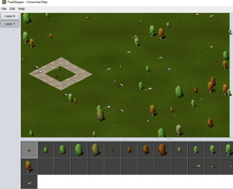Click the orange bush inside the paved courtyard
The image size is (233, 189).
tap(56, 76)
